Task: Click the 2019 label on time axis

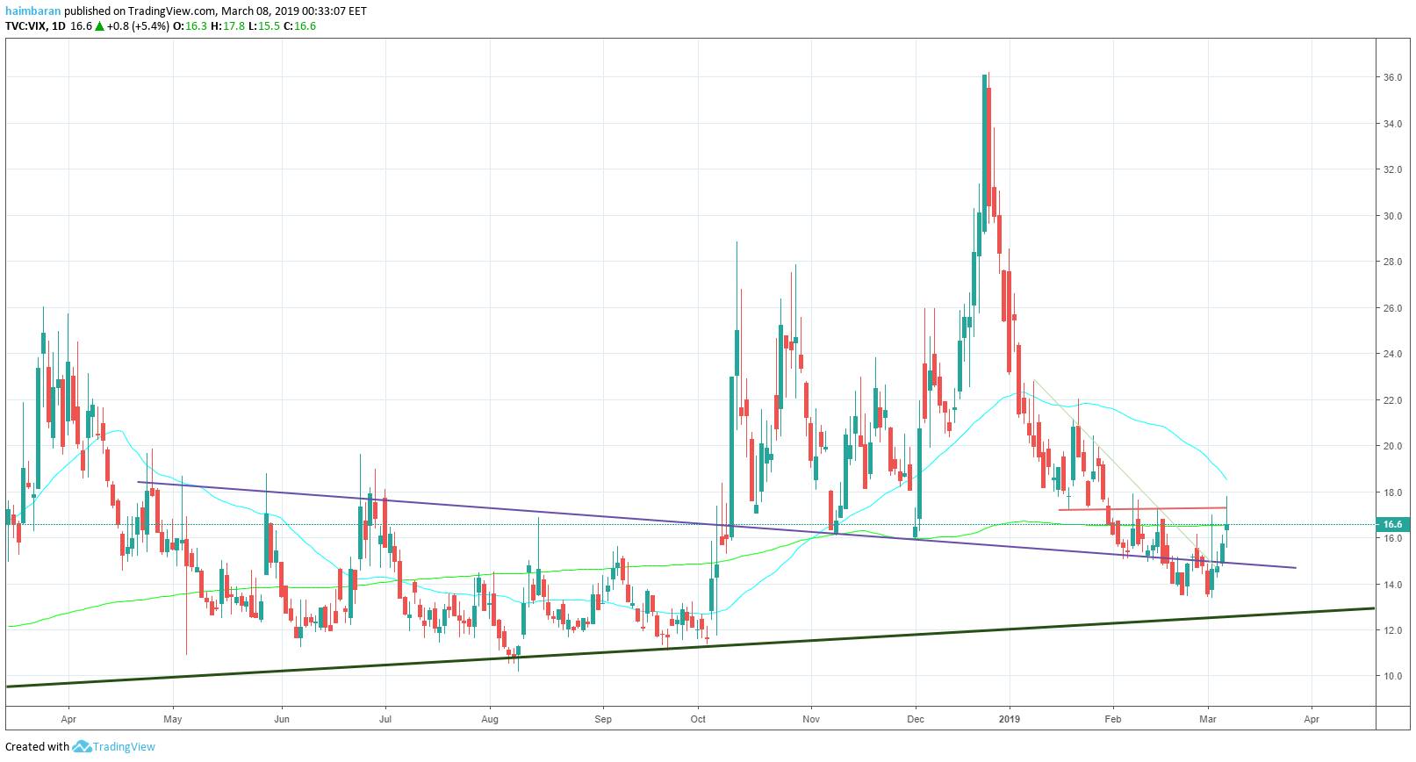Action: pyautogui.click(x=1010, y=718)
